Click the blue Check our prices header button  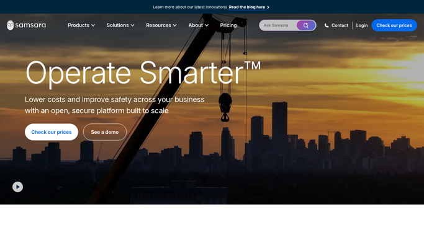tap(394, 25)
